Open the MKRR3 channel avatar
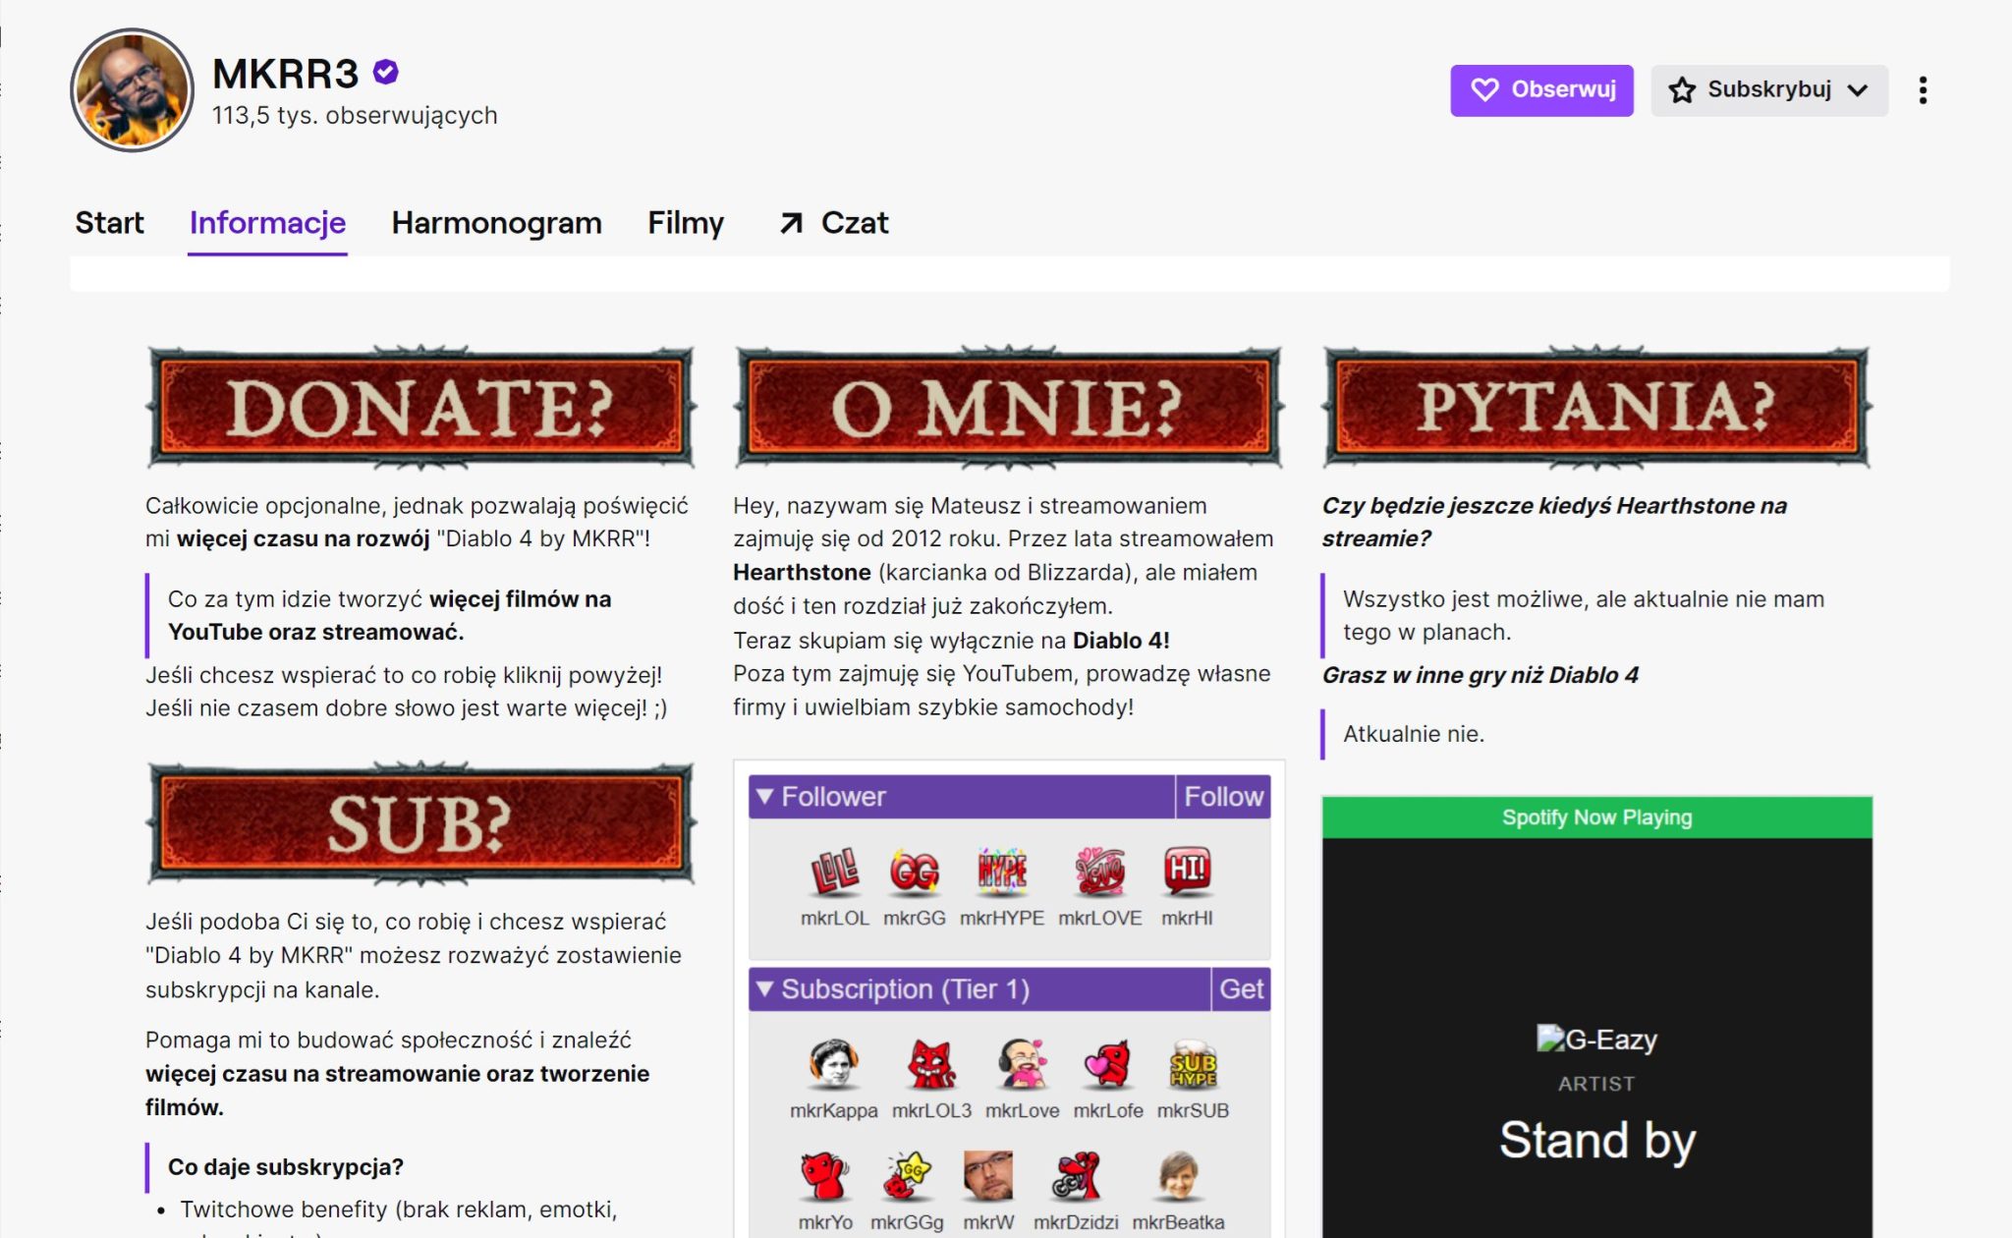 pos(132,89)
